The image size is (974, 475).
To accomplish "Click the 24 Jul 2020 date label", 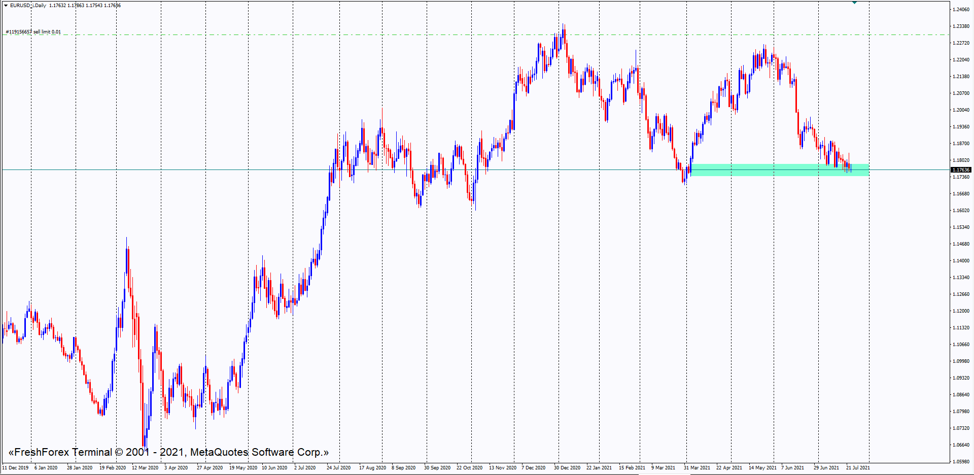I will (x=338, y=468).
